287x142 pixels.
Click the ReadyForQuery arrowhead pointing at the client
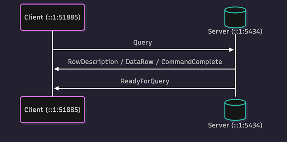pyautogui.click(x=56, y=88)
